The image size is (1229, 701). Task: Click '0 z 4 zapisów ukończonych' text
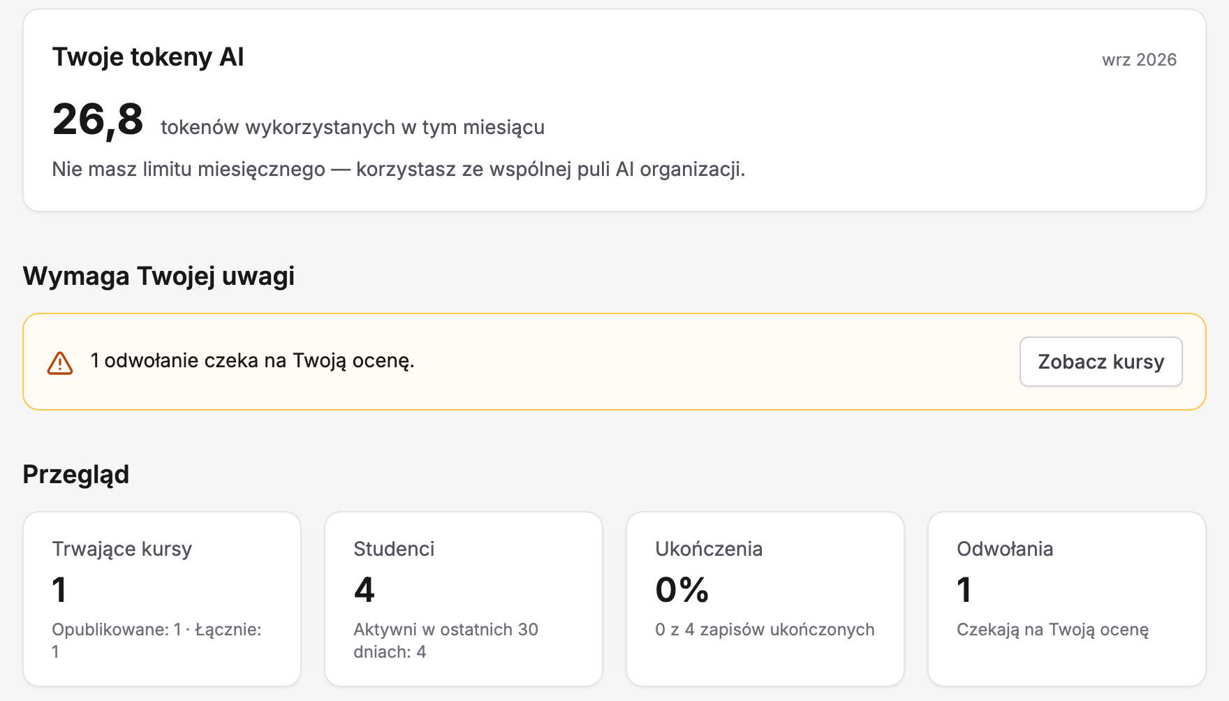(765, 630)
